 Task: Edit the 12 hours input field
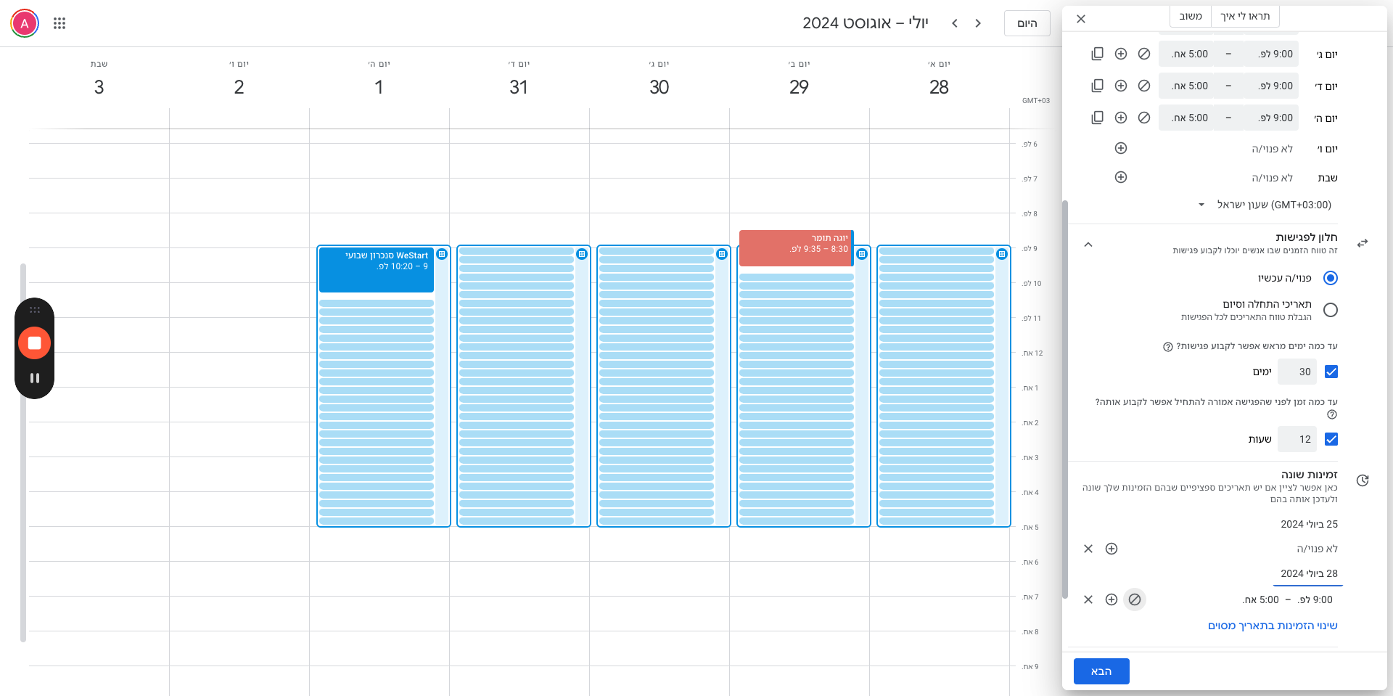click(x=1297, y=439)
